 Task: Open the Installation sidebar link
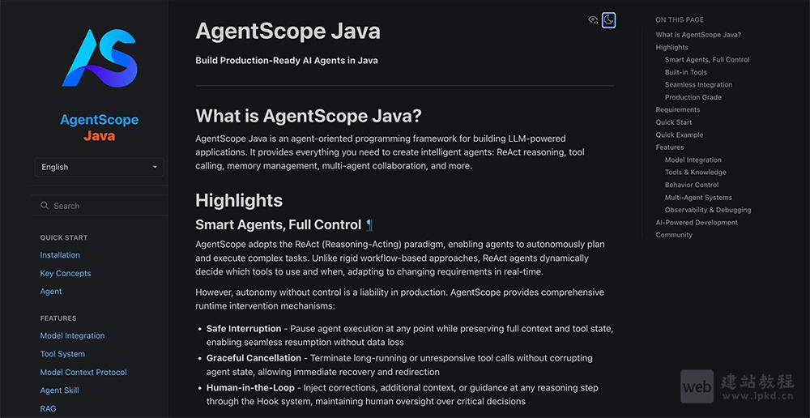click(x=60, y=254)
